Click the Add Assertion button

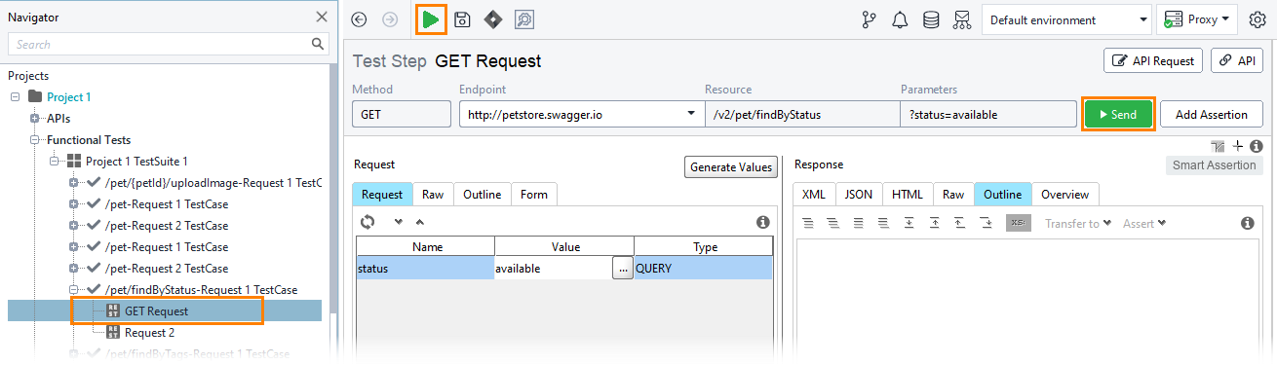(x=1212, y=115)
